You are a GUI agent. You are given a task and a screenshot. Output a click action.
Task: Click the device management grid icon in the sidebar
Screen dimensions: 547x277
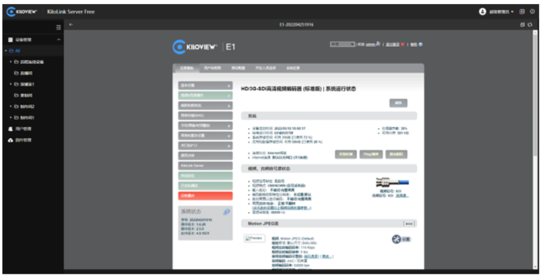pyautogui.click(x=11, y=40)
